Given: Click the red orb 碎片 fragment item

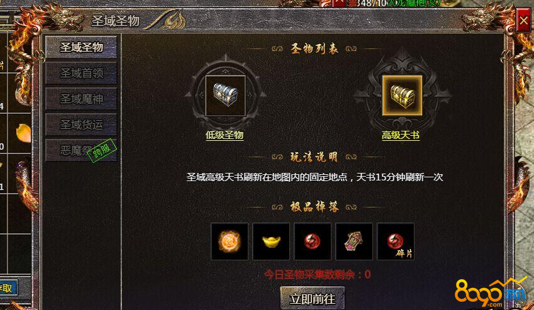Looking at the screenshot, I should pyautogui.click(x=396, y=241).
